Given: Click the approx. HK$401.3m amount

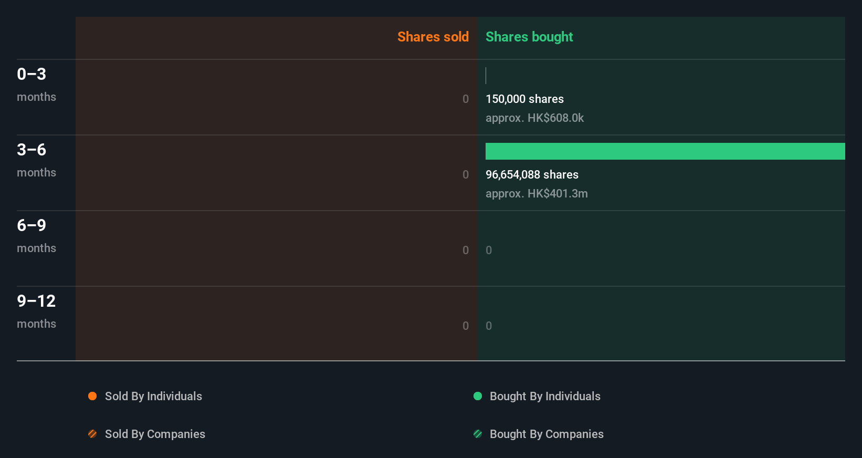Looking at the screenshot, I should click(537, 193).
